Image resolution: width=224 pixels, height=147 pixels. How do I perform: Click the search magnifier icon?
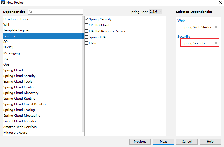(x=31, y=12)
